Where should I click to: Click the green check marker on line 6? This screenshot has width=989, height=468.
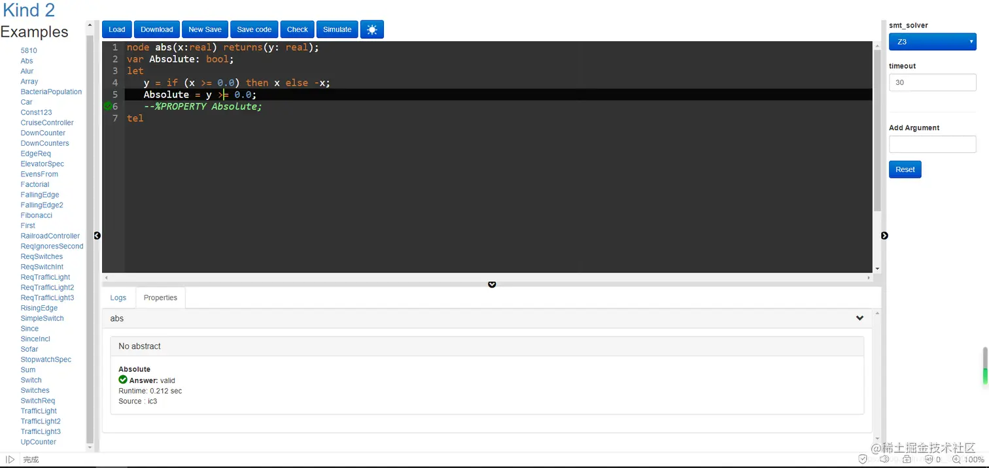pyautogui.click(x=107, y=107)
